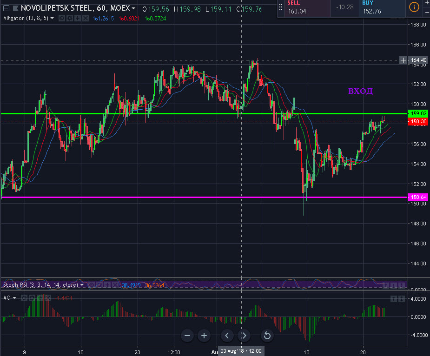The image size is (430, 356).
Task: Click the 13 date on the time axis
Action: 307,352
